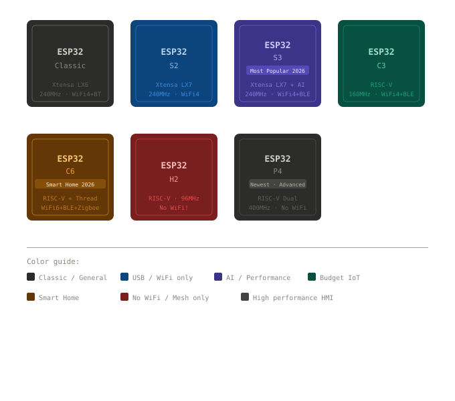The image size is (455, 401).
Task: Click the 'High performance HMI' legend label
Action: (293, 297)
